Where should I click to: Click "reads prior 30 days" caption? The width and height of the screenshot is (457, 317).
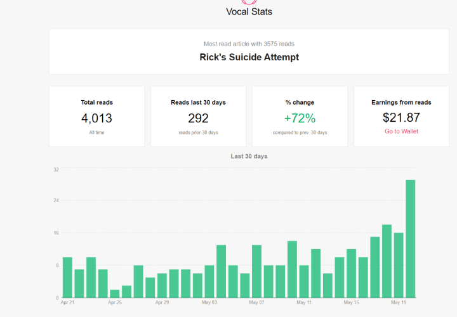(198, 133)
